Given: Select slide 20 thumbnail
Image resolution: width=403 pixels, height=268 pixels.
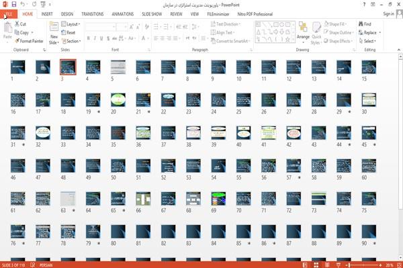Looking at the screenshot, I should click(118, 99).
